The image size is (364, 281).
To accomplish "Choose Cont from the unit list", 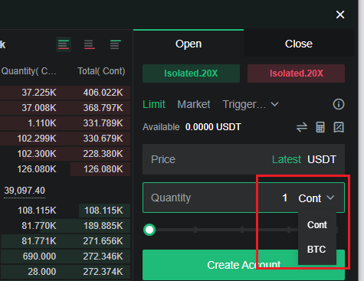I will pos(317,225).
